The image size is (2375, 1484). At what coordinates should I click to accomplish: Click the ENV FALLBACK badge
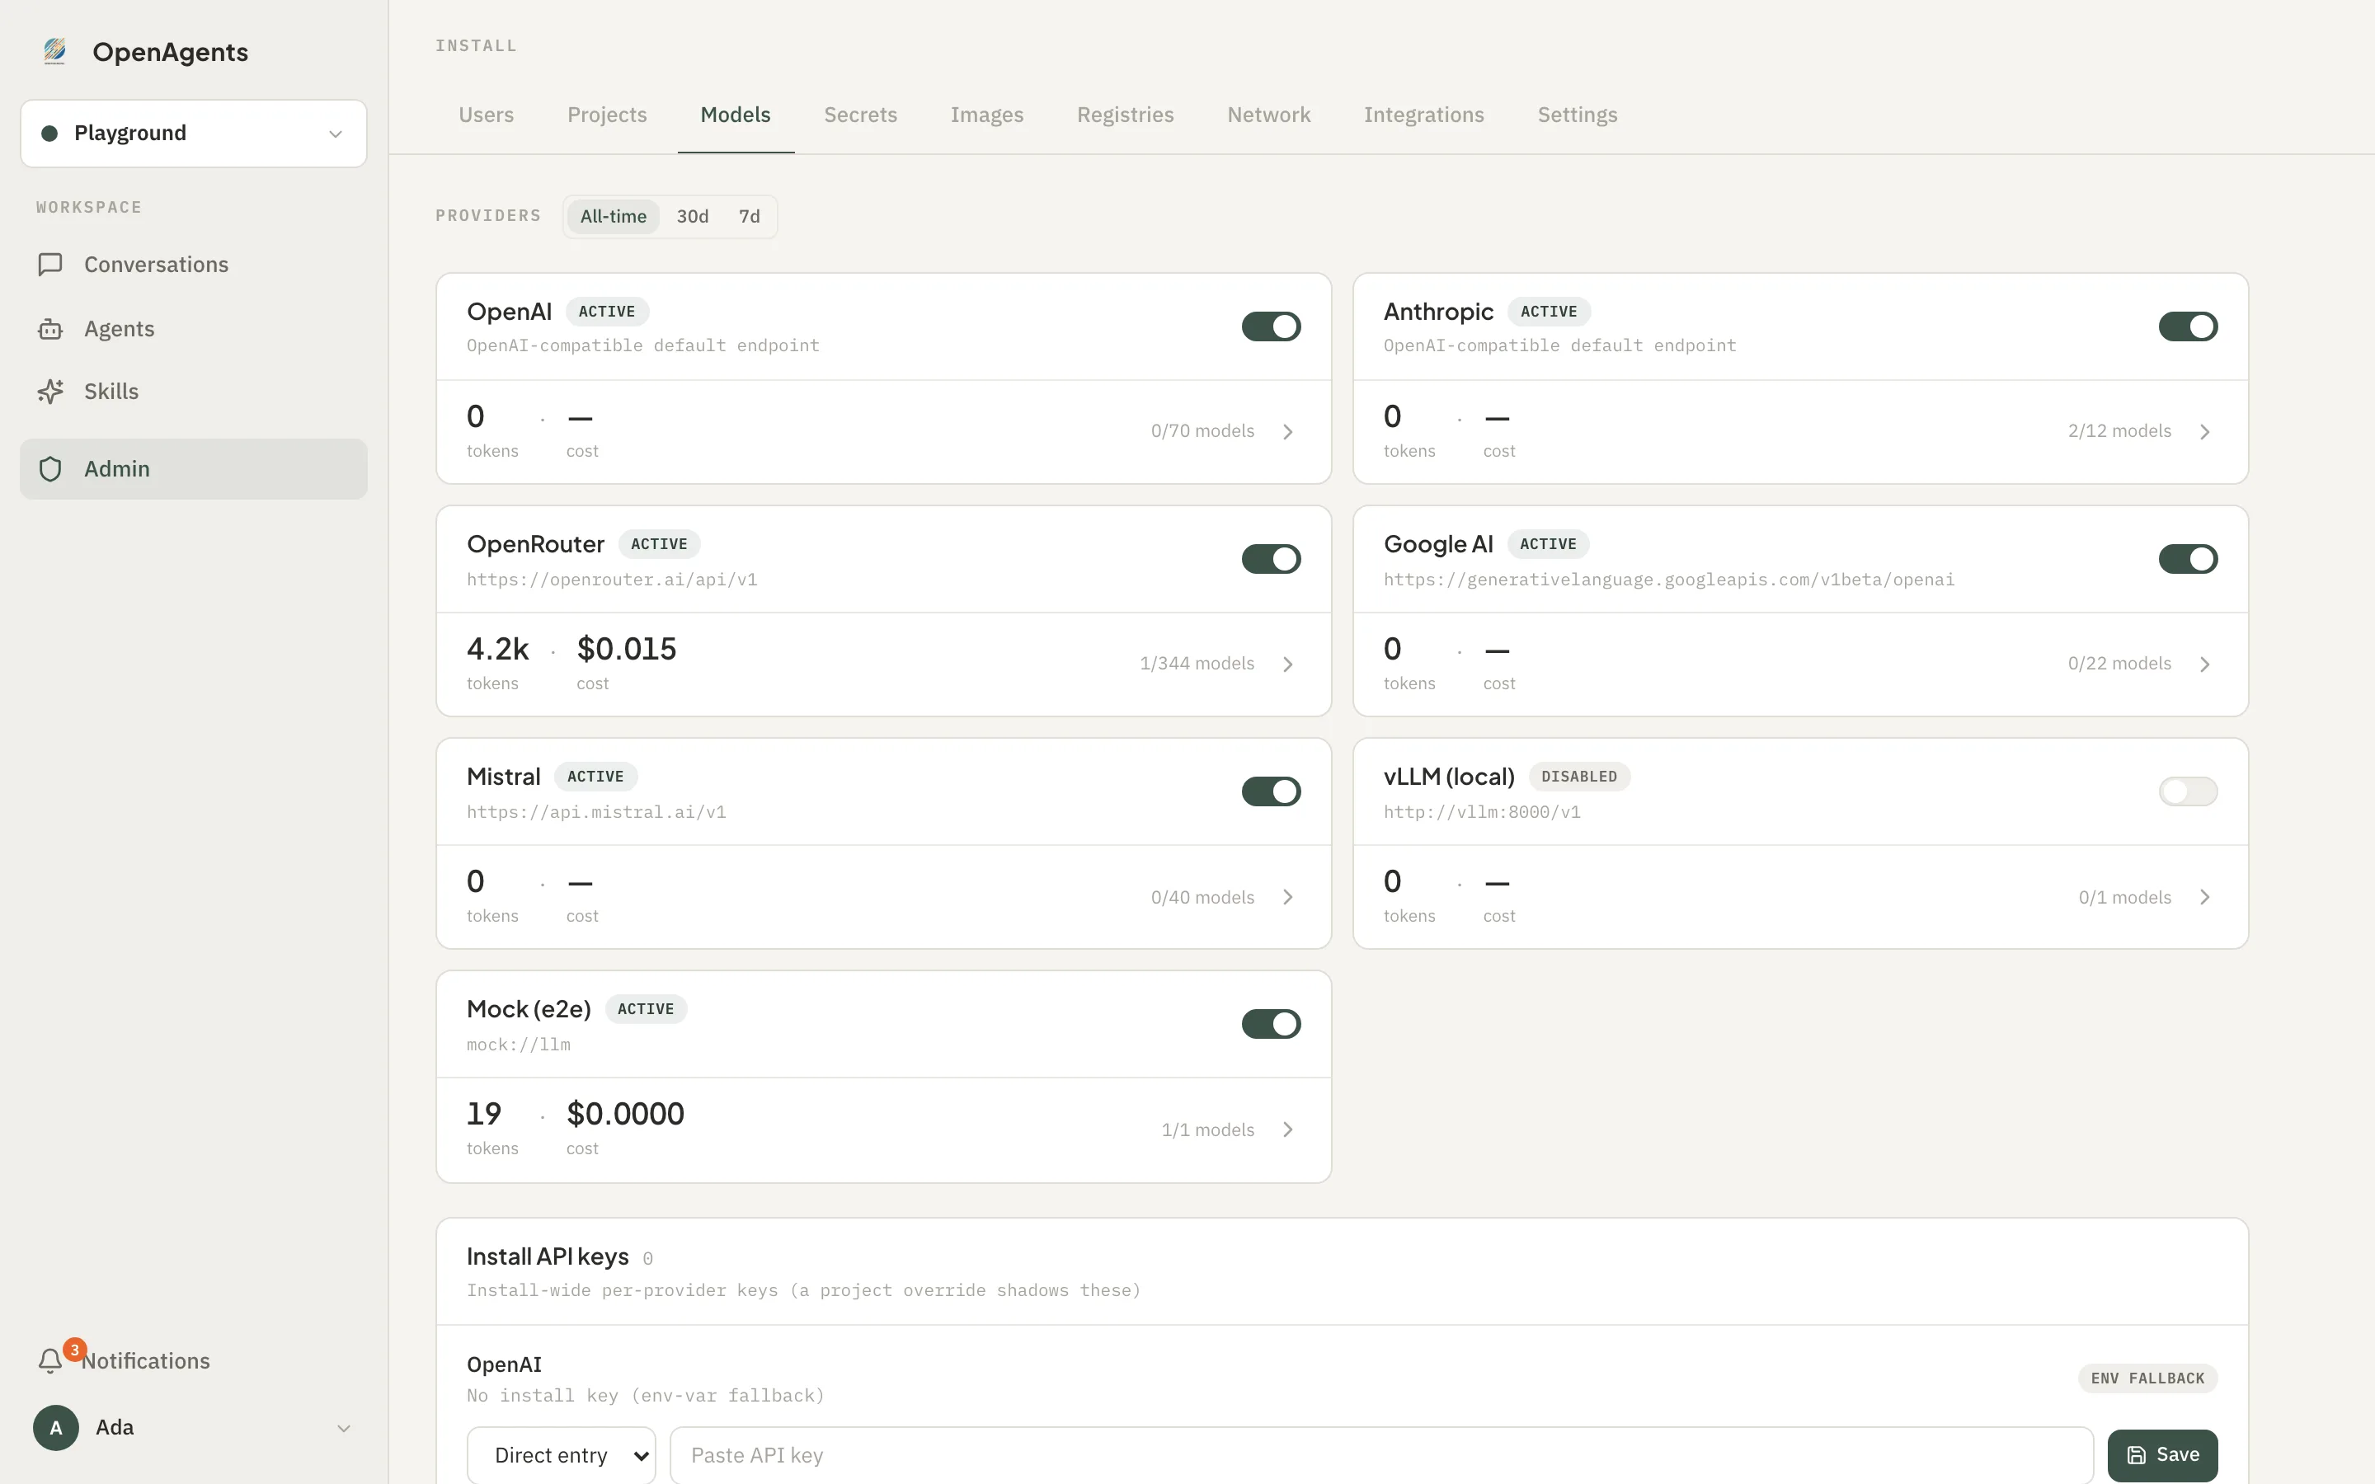pyautogui.click(x=2147, y=1378)
